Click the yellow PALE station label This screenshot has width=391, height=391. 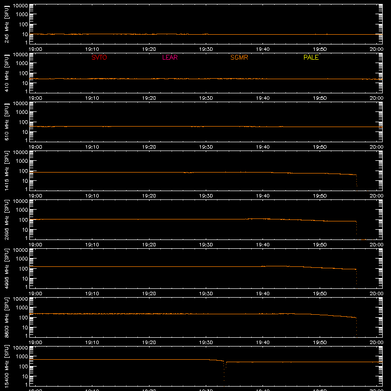[311, 57]
